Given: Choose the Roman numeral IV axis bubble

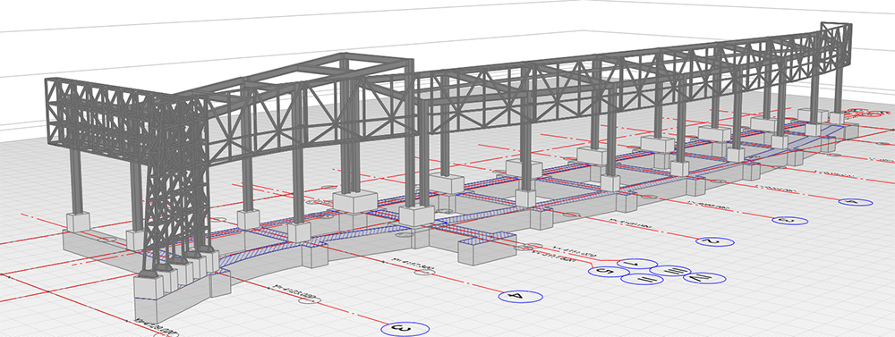Looking at the screenshot, I should pos(704,278).
